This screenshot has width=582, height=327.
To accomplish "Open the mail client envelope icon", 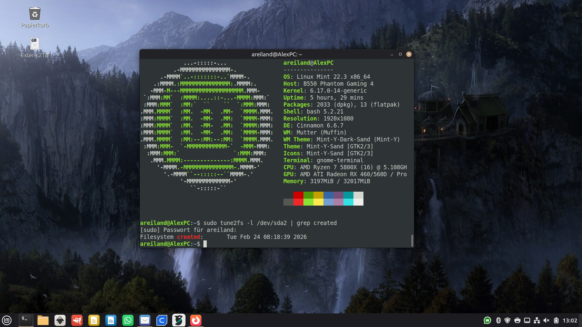I will point(145,320).
